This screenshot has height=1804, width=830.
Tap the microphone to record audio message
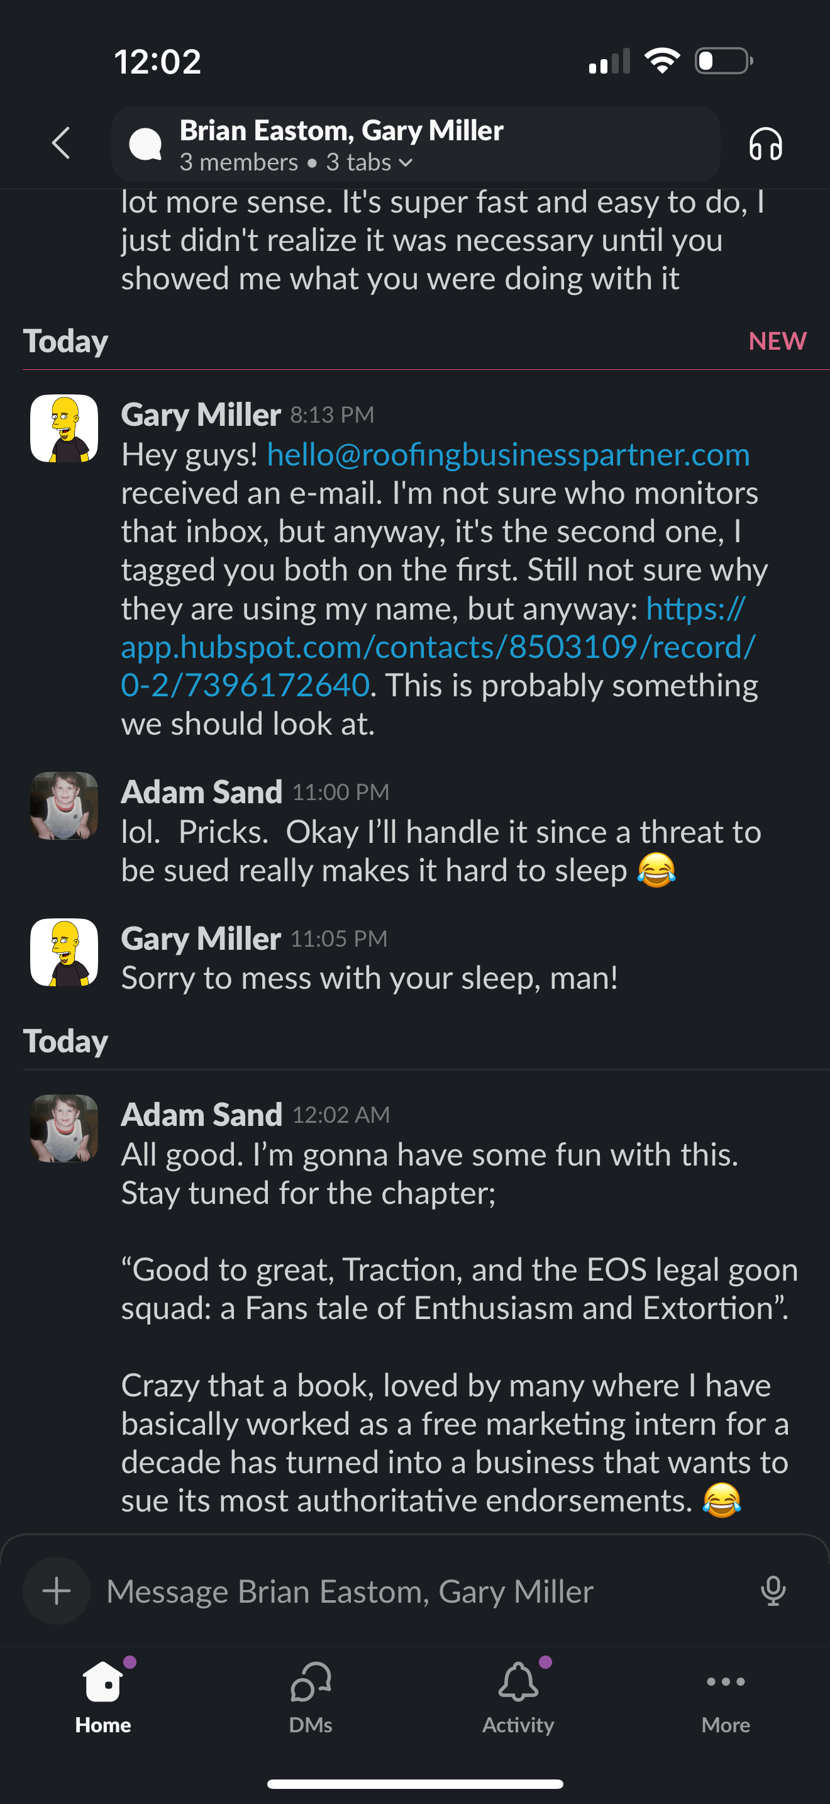[x=773, y=1590]
